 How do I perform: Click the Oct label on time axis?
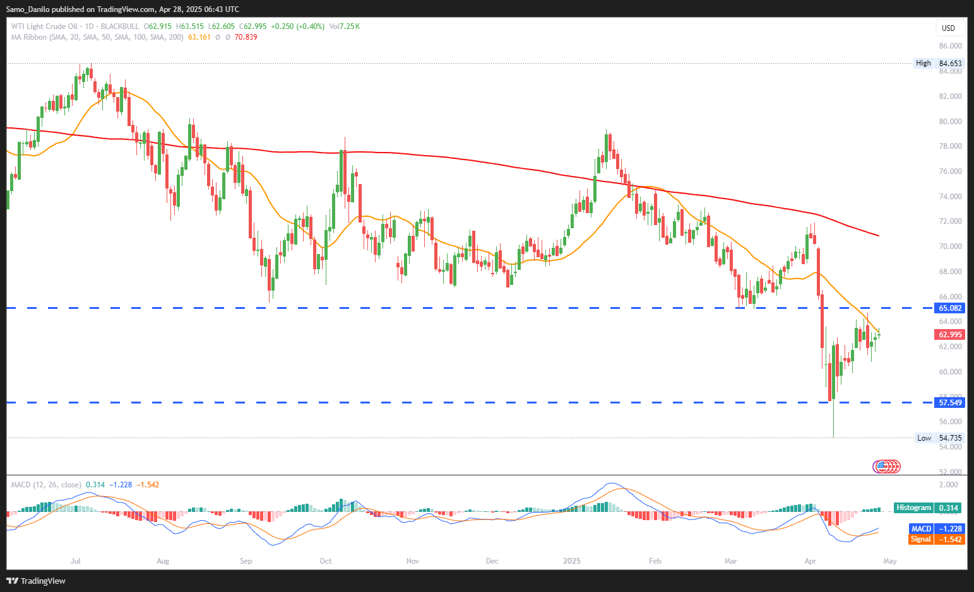pos(326,560)
